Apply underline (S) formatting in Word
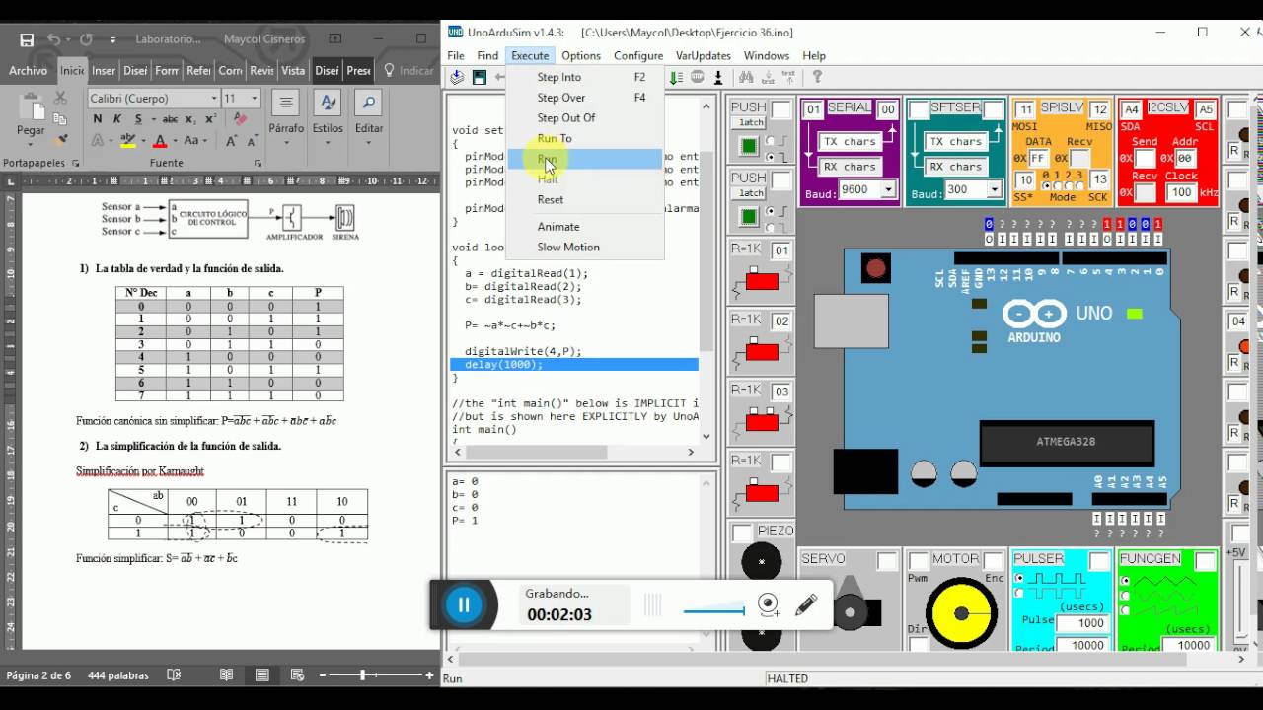The height and width of the screenshot is (710, 1263). pyautogui.click(x=137, y=119)
